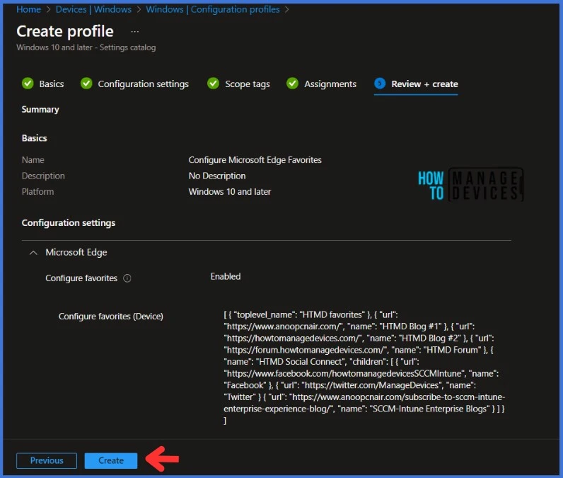This screenshot has height=478, width=563.
Task: Click the Previous button
Action: tap(47, 460)
